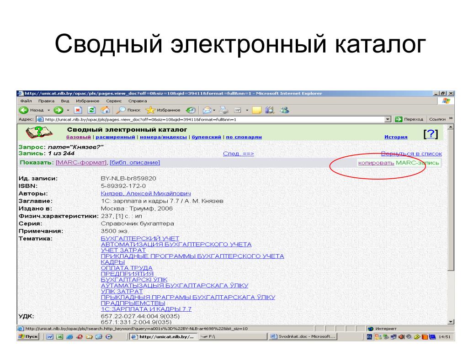
Task: Go to next record via След. ==>
Action: tap(239, 154)
